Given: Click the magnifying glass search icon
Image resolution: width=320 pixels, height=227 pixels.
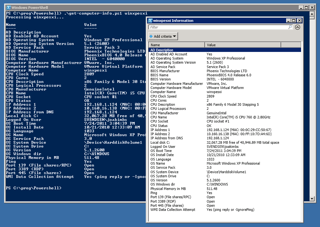Looking at the screenshot, I should (290, 28).
